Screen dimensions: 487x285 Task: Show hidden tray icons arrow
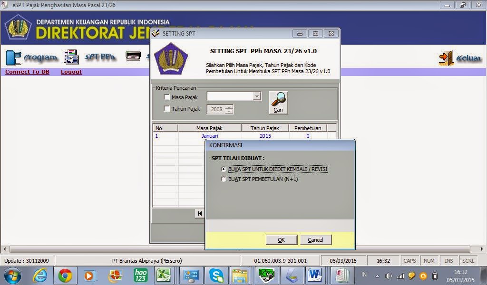pos(377,276)
